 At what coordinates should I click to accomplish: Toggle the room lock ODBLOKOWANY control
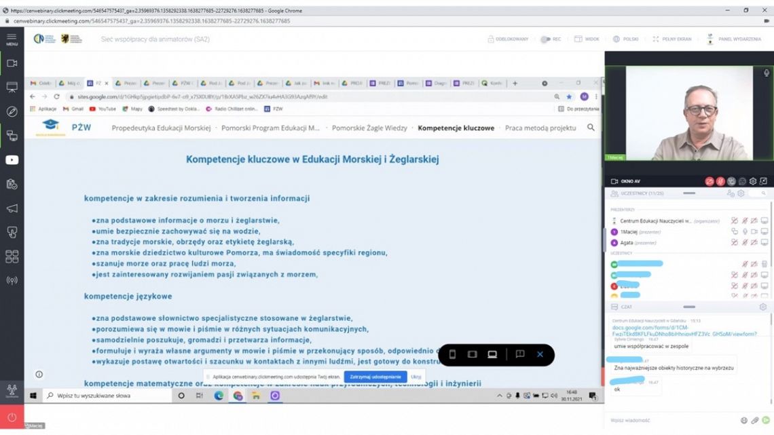tap(508, 39)
